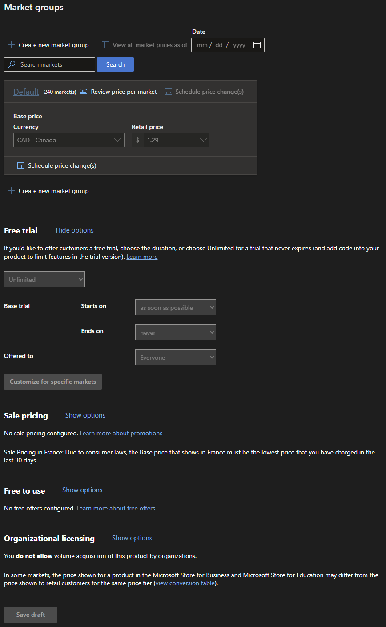Click the bottom Create new market group link

pyautogui.click(x=53, y=191)
